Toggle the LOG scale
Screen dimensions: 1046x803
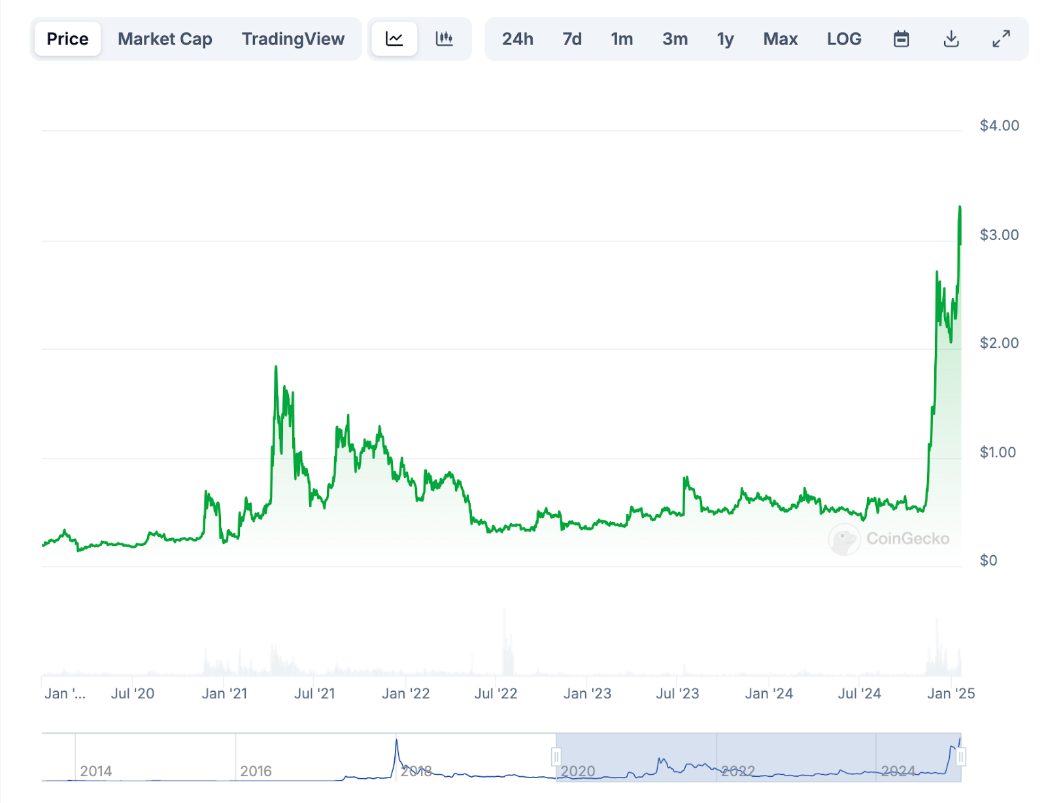coord(844,39)
